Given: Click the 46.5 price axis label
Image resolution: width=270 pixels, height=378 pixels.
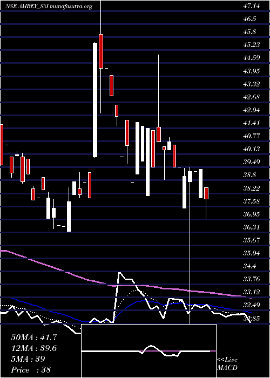Looking at the screenshot, I should (249, 19).
